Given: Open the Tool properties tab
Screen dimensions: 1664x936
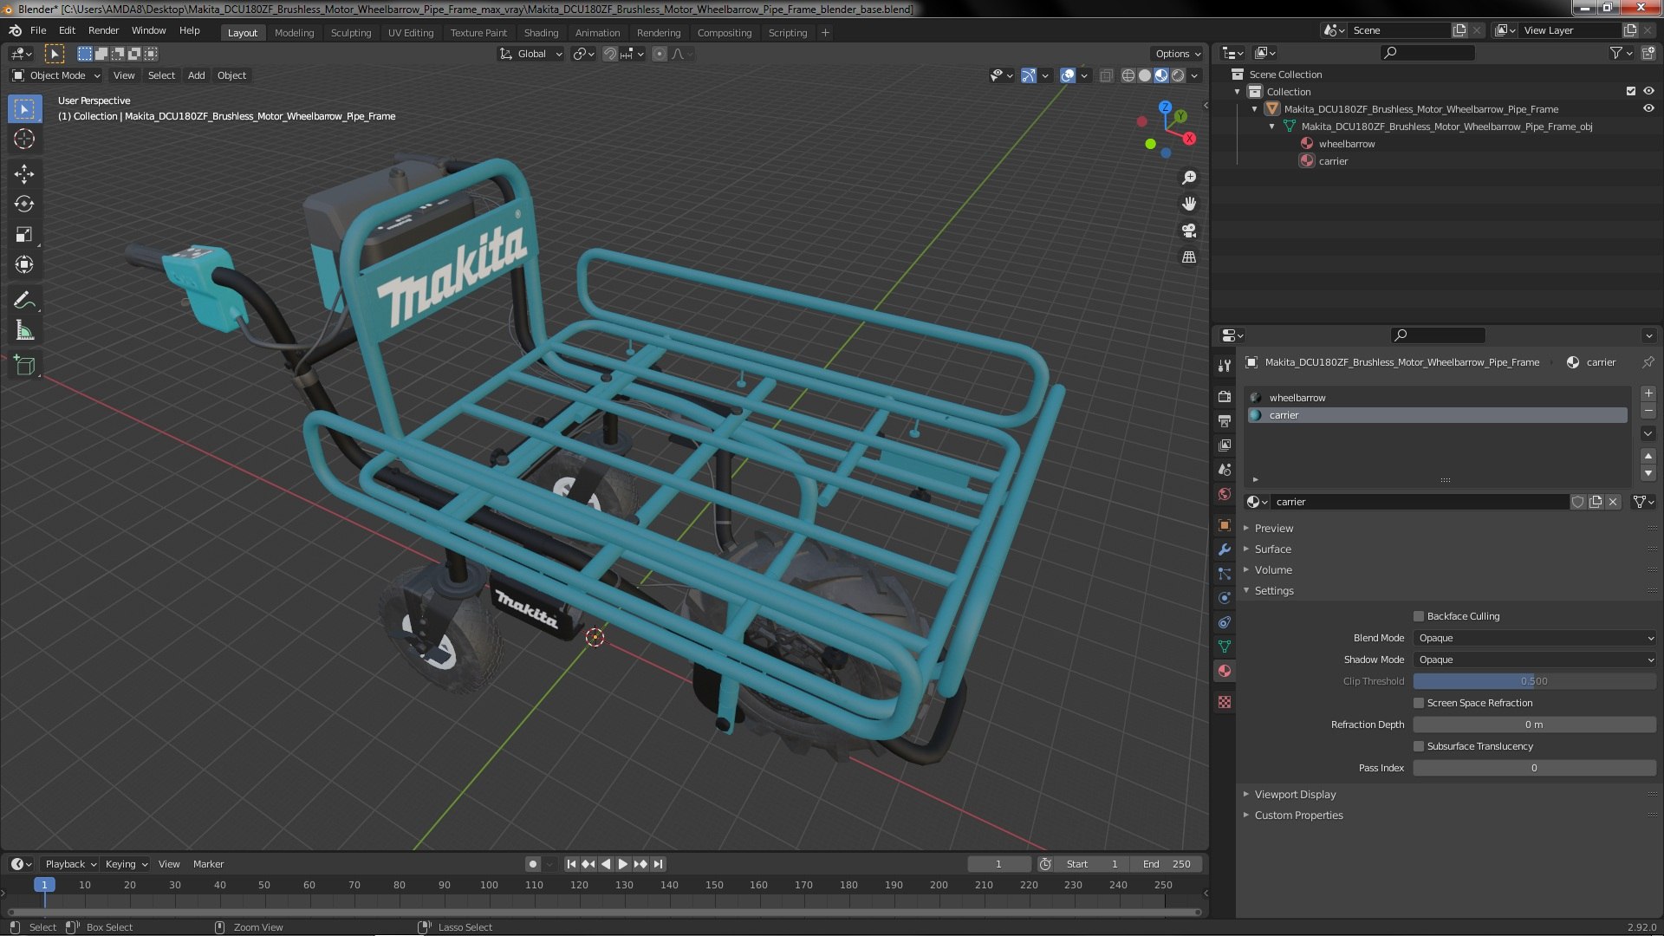Looking at the screenshot, I should tap(1225, 366).
